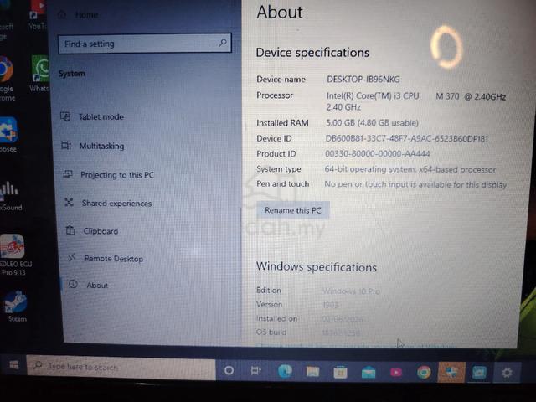Open the Sound equalizer desktop shortcut
This screenshot has height=402, width=536.
tap(10, 196)
